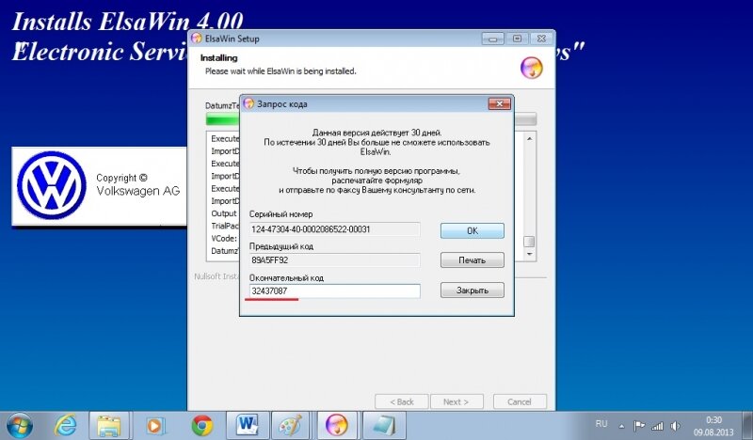
Task: Click the Закрыть button
Action: click(473, 291)
